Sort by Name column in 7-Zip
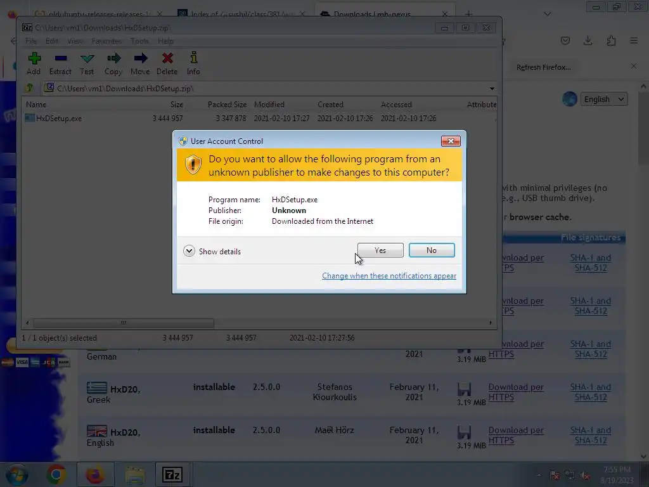Image resolution: width=649 pixels, height=487 pixels. [x=36, y=105]
